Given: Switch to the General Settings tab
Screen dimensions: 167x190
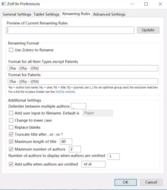Looking at the screenshot, I should [x=17, y=14].
